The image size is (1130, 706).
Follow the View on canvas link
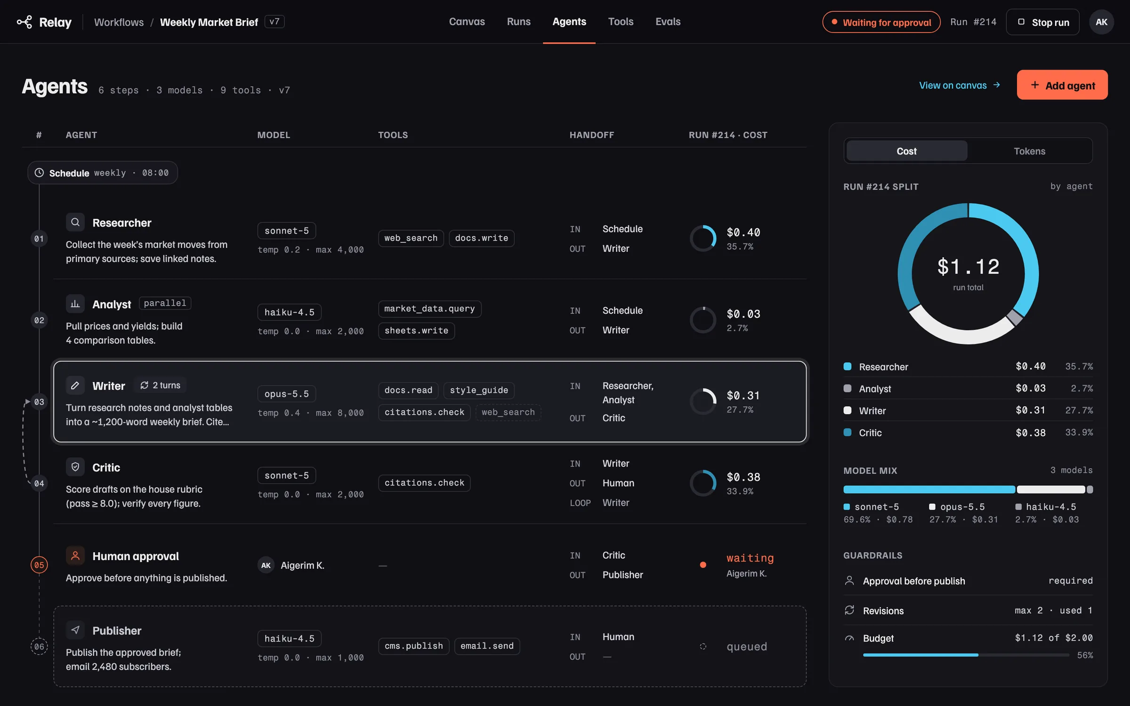(960, 85)
